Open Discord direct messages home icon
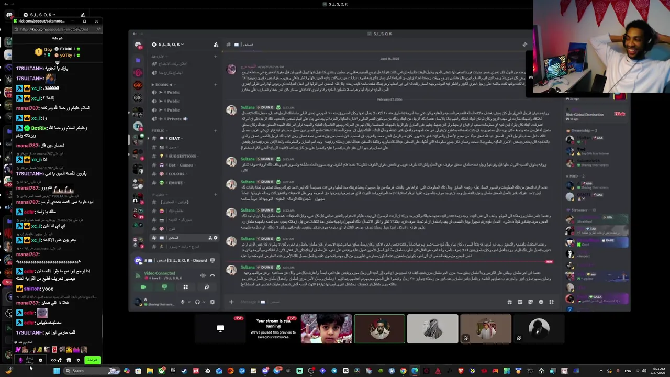 (x=138, y=45)
